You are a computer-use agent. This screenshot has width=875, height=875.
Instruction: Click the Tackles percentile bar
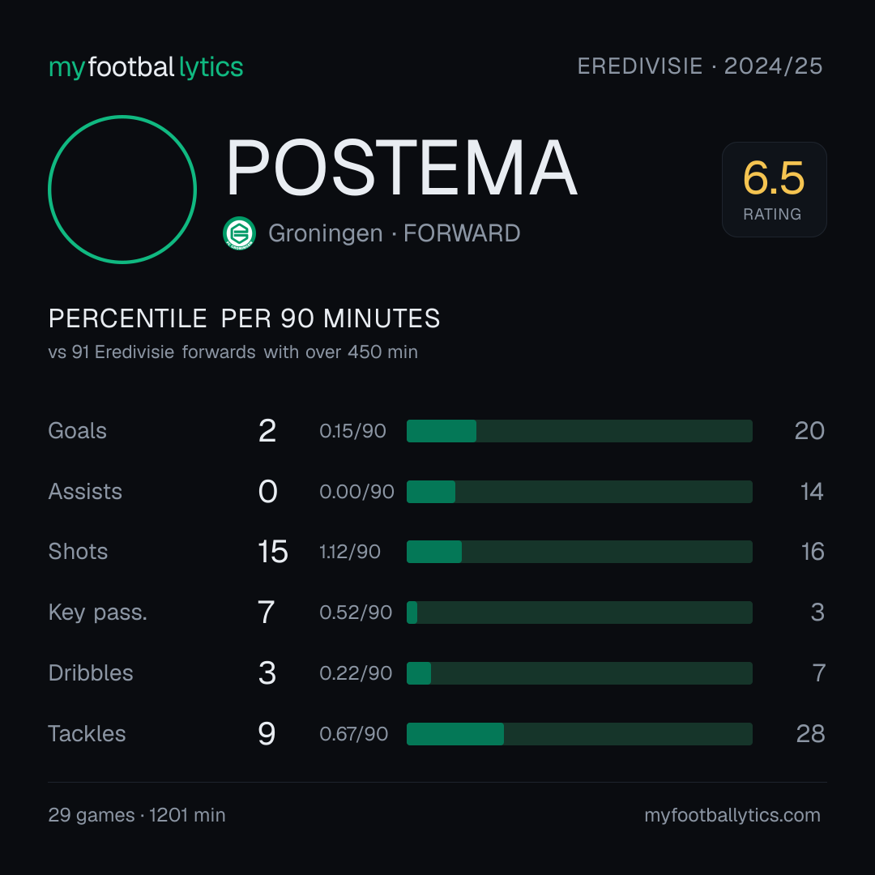pyautogui.click(x=579, y=734)
